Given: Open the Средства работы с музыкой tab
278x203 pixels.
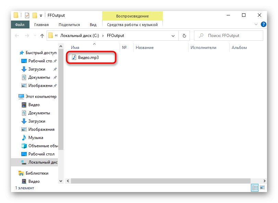Looking at the screenshot, I should click(132, 25).
